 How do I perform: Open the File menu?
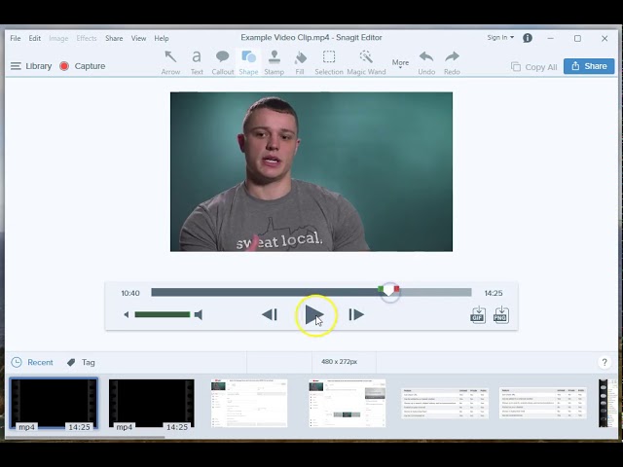pos(16,38)
